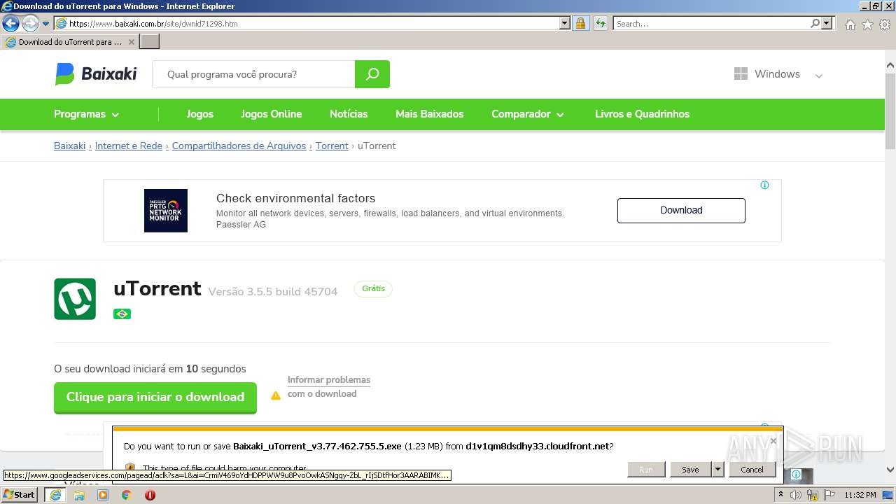Open the search provider dropdown arrow
This screenshot has width=896, height=504.
click(x=827, y=24)
